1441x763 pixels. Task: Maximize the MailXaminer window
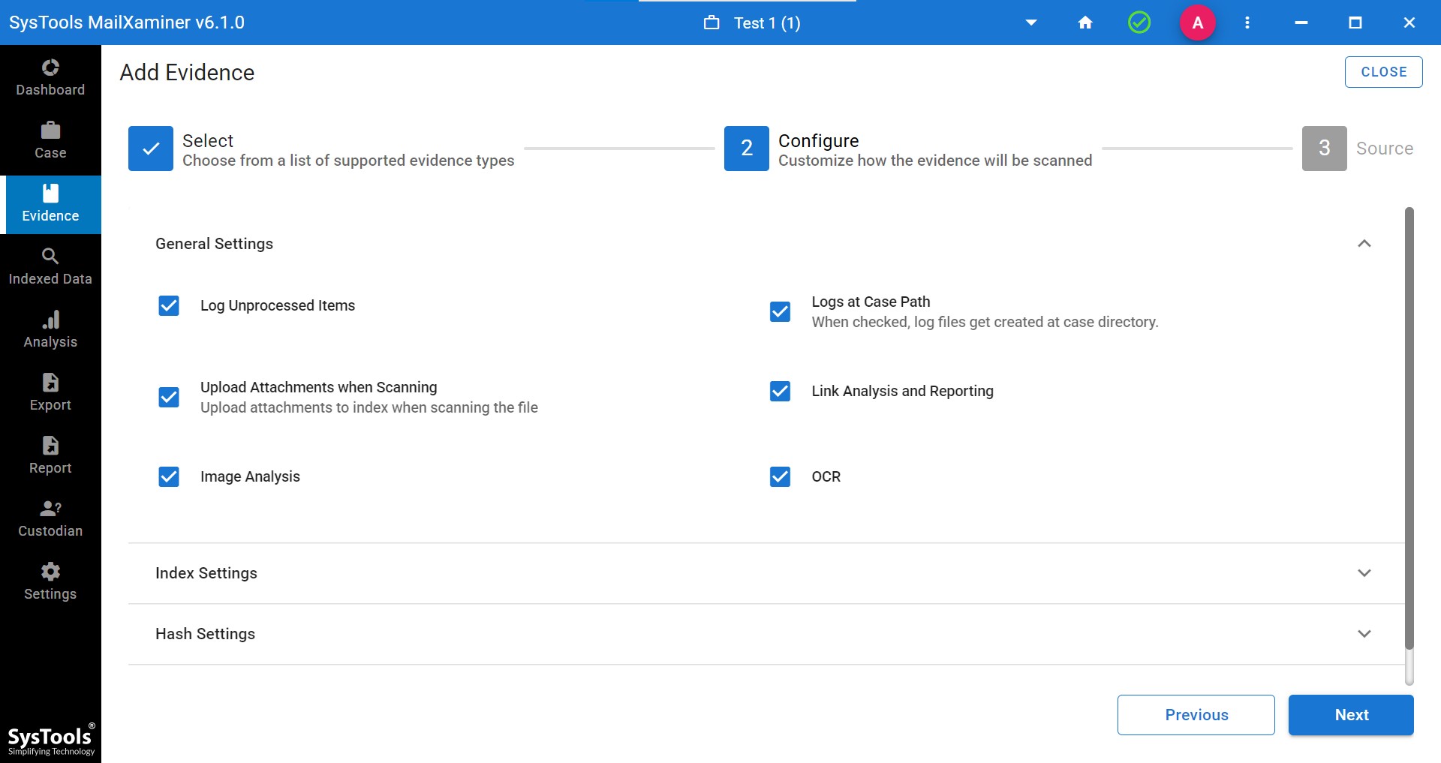coord(1355,23)
